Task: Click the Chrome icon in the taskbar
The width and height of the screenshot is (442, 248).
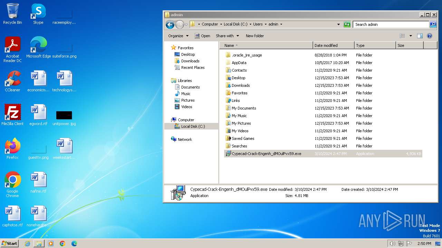Action: point(63,244)
